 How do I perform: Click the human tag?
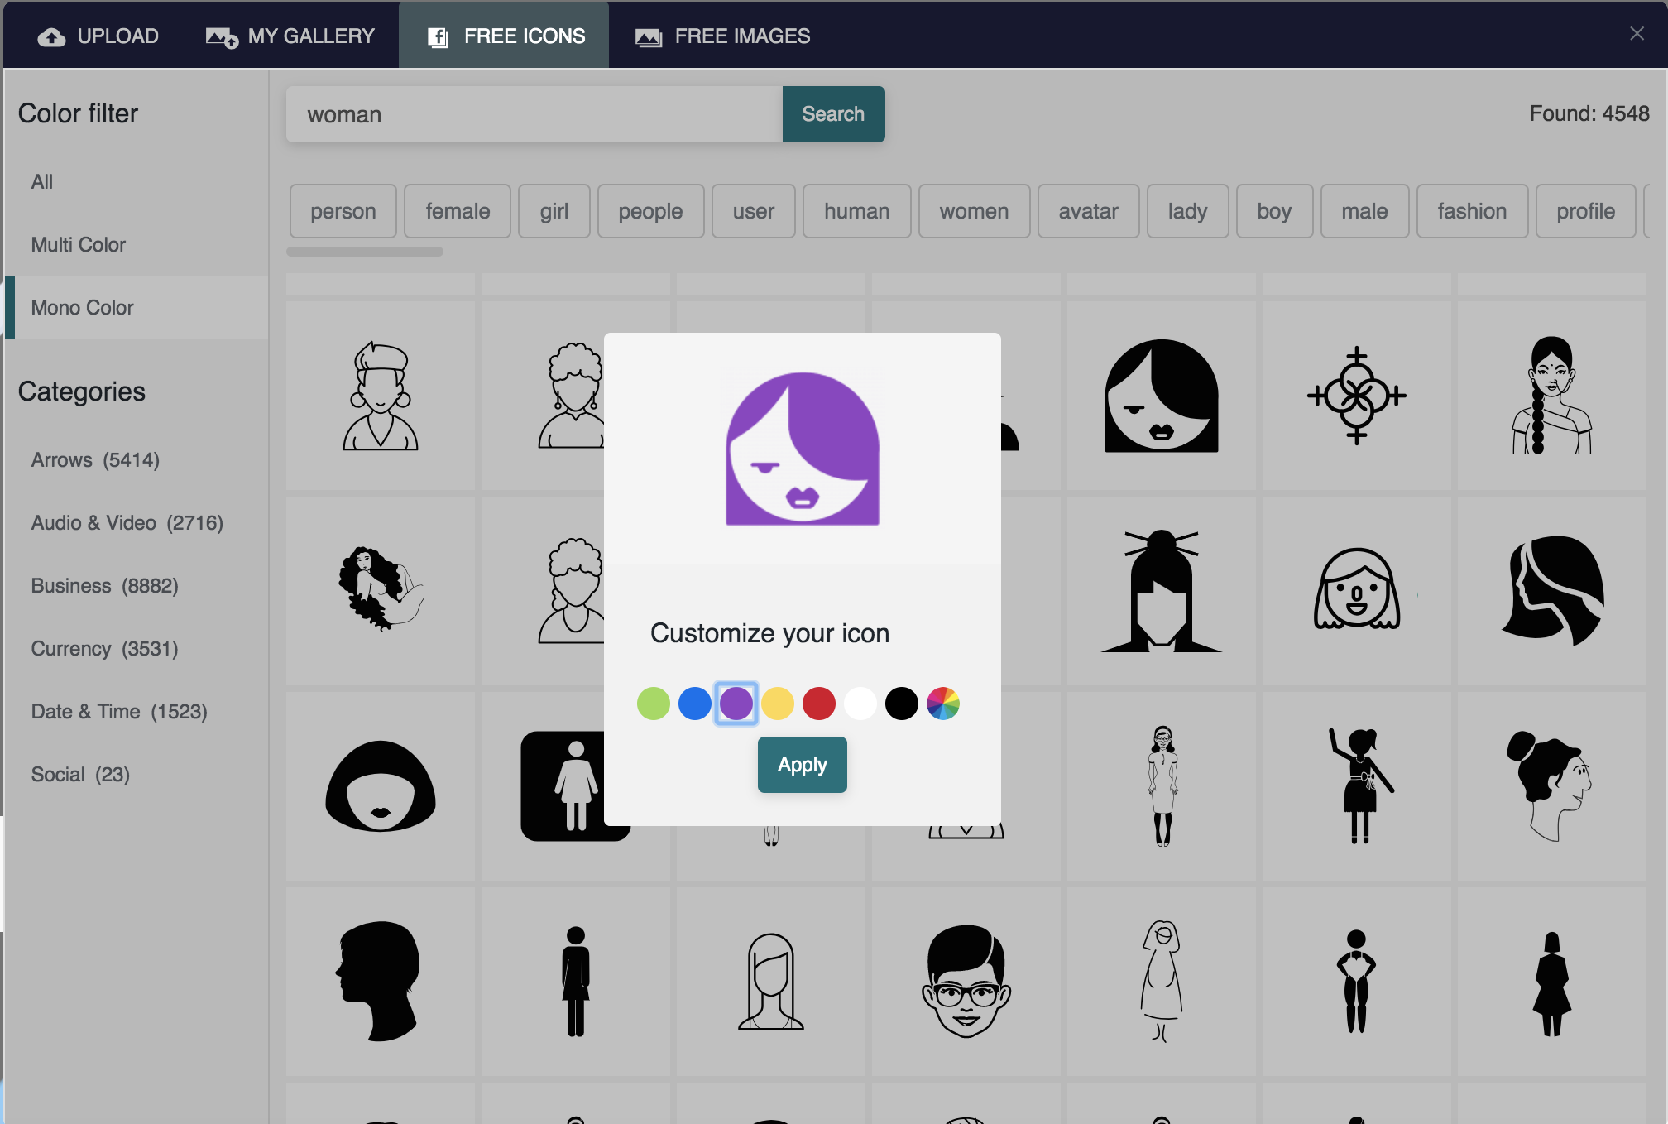[857, 211]
